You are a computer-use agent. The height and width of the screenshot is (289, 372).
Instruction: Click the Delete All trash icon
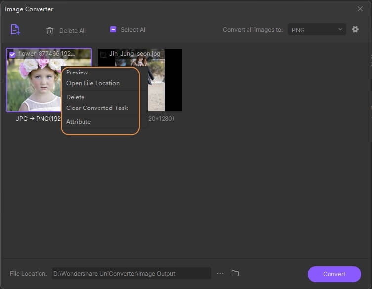(x=50, y=31)
